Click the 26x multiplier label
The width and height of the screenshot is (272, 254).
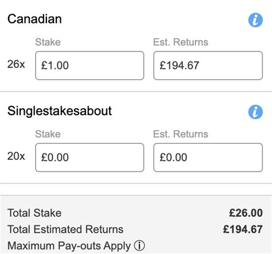[x=16, y=64]
